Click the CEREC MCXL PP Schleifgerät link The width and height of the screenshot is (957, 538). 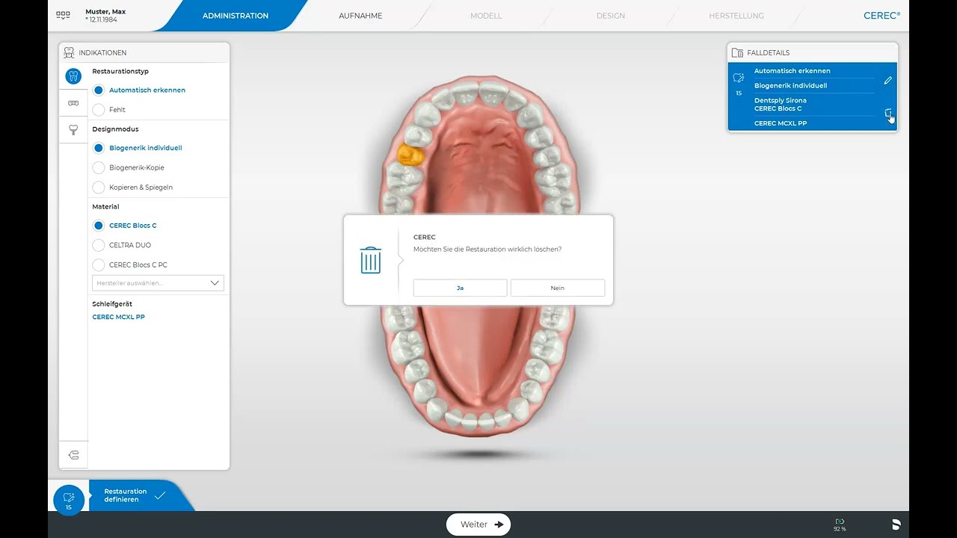(x=119, y=317)
